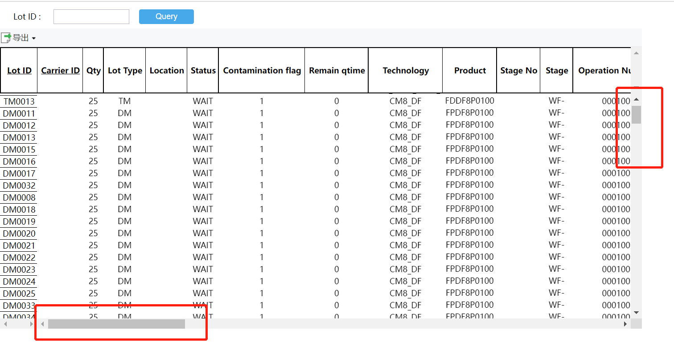This screenshot has width=674, height=350.
Task: Open lot DM0023 link
Action: click(19, 270)
